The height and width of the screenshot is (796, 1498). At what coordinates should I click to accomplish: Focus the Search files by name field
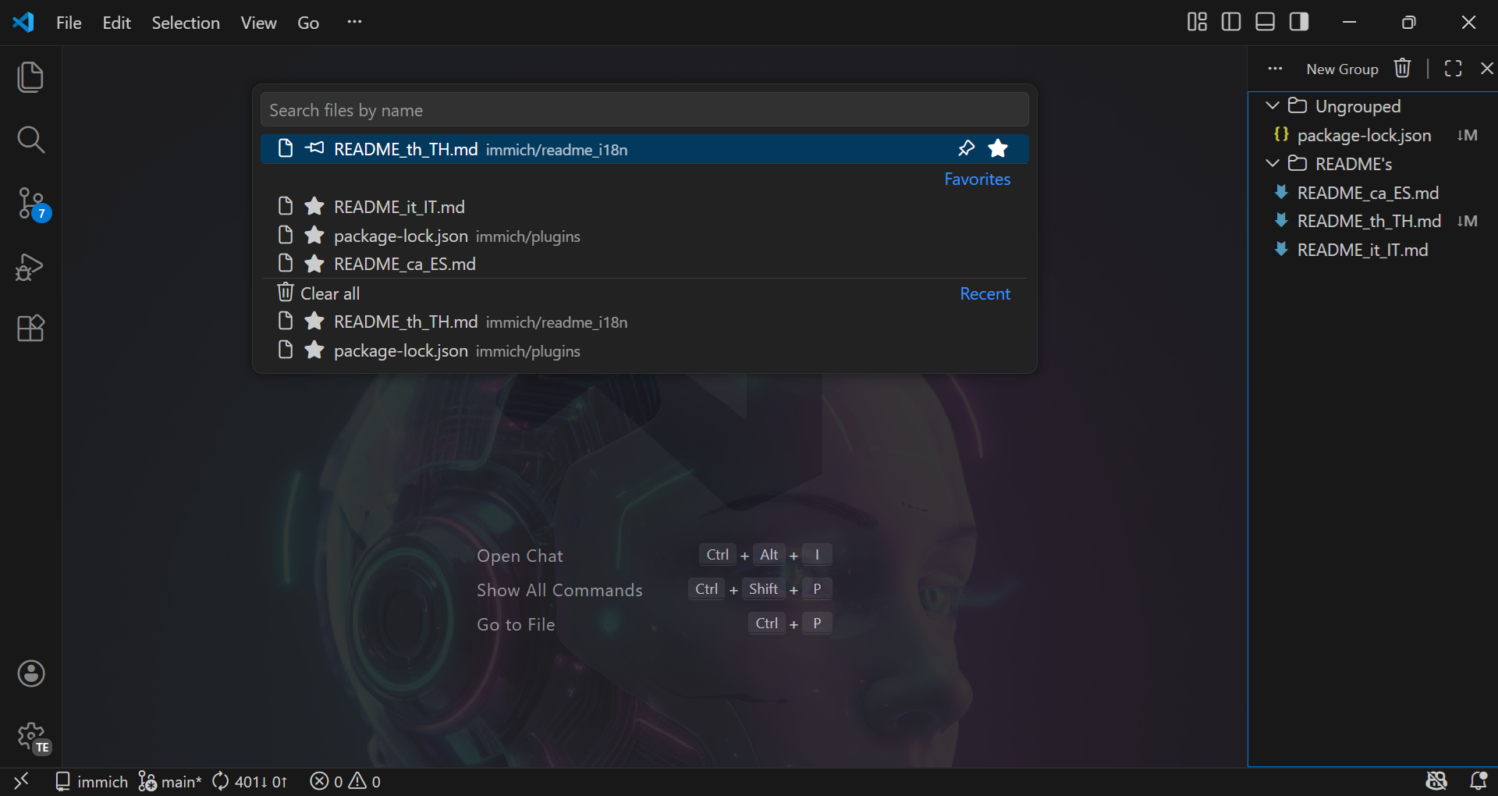point(644,110)
